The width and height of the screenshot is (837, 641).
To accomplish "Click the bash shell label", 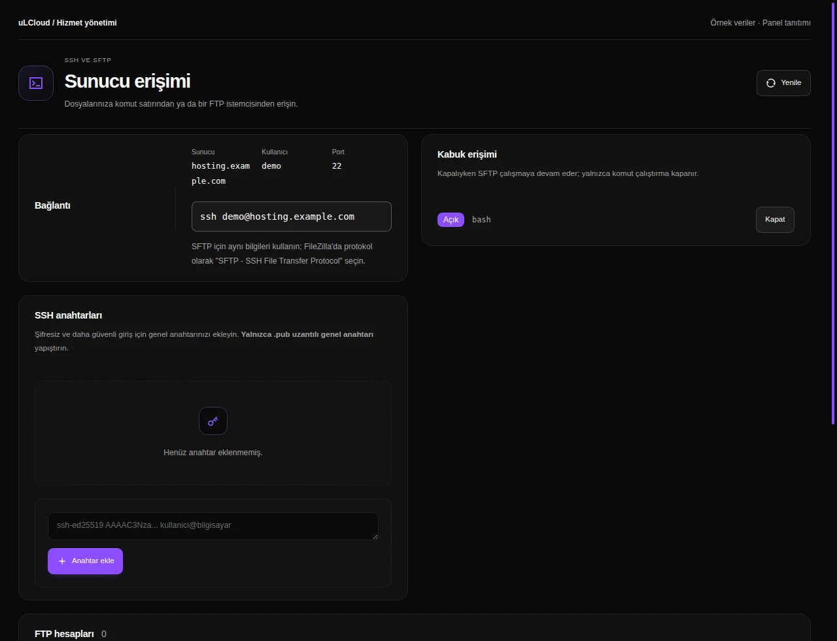I will [481, 220].
